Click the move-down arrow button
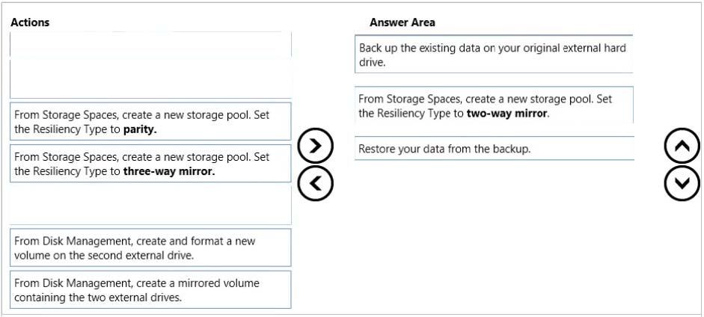The height and width of the screenshot is (317, 704). point(682,183)
